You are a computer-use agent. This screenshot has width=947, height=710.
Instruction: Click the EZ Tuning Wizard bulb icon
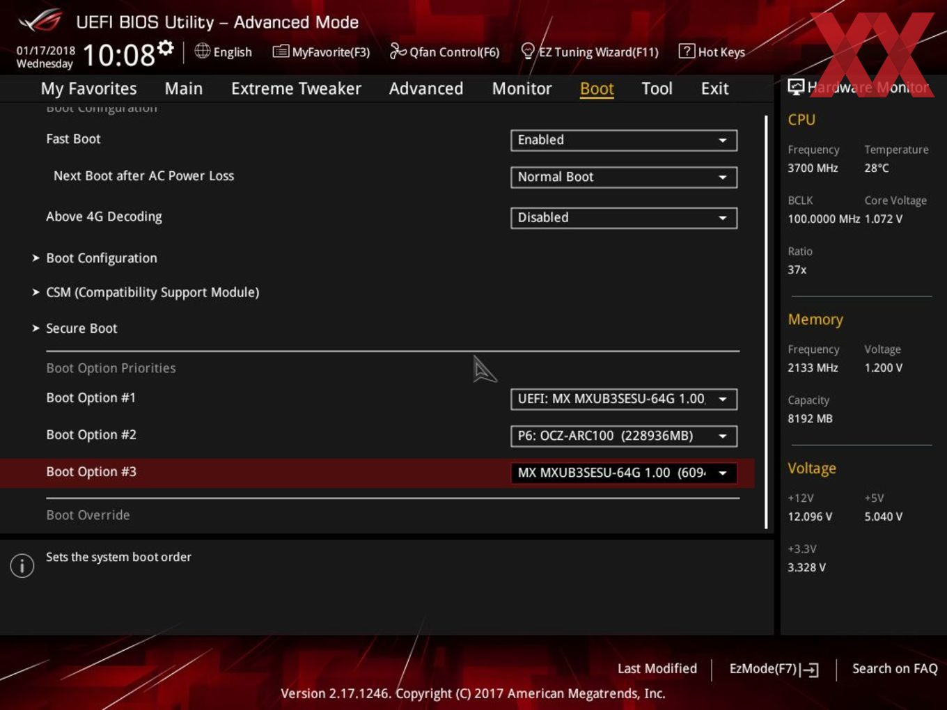(x=528, y=51)
